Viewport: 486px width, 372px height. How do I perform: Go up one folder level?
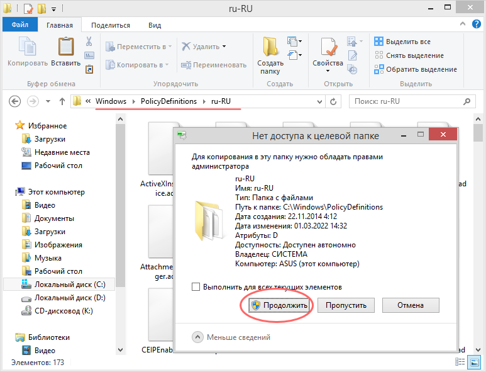point(62,101)
